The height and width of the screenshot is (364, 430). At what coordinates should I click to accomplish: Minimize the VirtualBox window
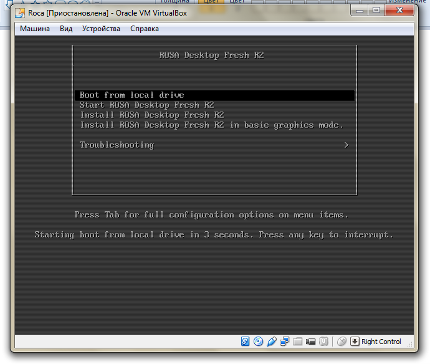click(360, 11)
